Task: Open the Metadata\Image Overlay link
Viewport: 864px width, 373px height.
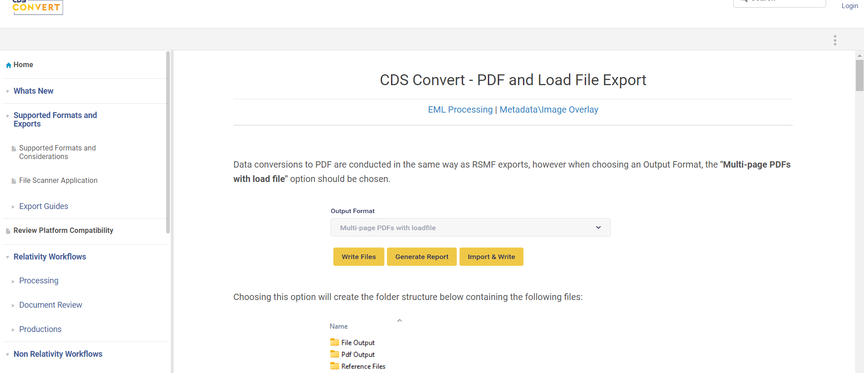Action: tap(549, 109)
